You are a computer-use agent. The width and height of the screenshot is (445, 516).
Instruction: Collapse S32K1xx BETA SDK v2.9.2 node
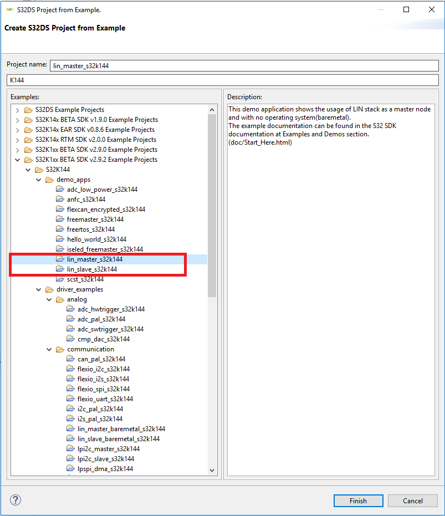[18, 160]
